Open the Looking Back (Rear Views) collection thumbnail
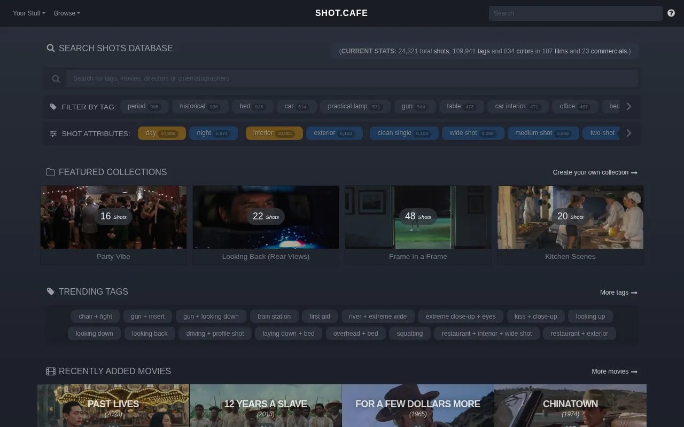This screenshot has height=427, width=684. coord(266,217)
